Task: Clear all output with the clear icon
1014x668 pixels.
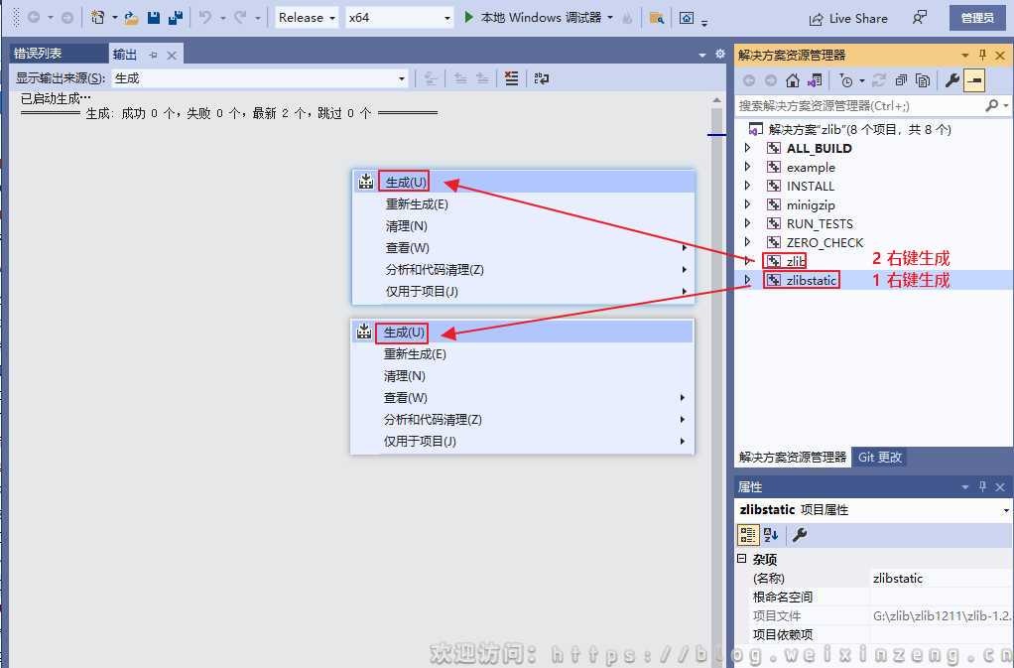Action: pyautogui.click(x=511, y=78)
